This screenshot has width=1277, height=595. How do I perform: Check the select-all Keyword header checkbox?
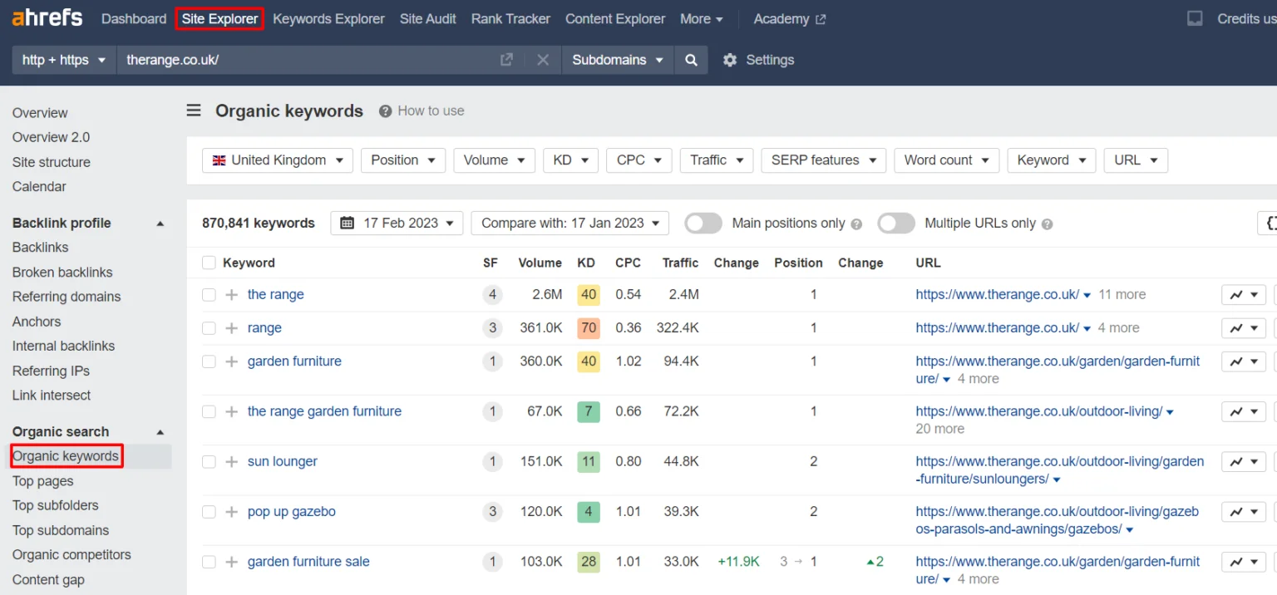[209, 263]
